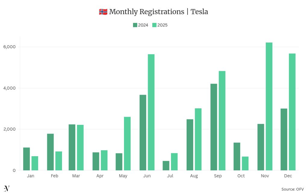The image size is (307, 196).
Task: Click the June 2025 bar
Action: point(151,112)
